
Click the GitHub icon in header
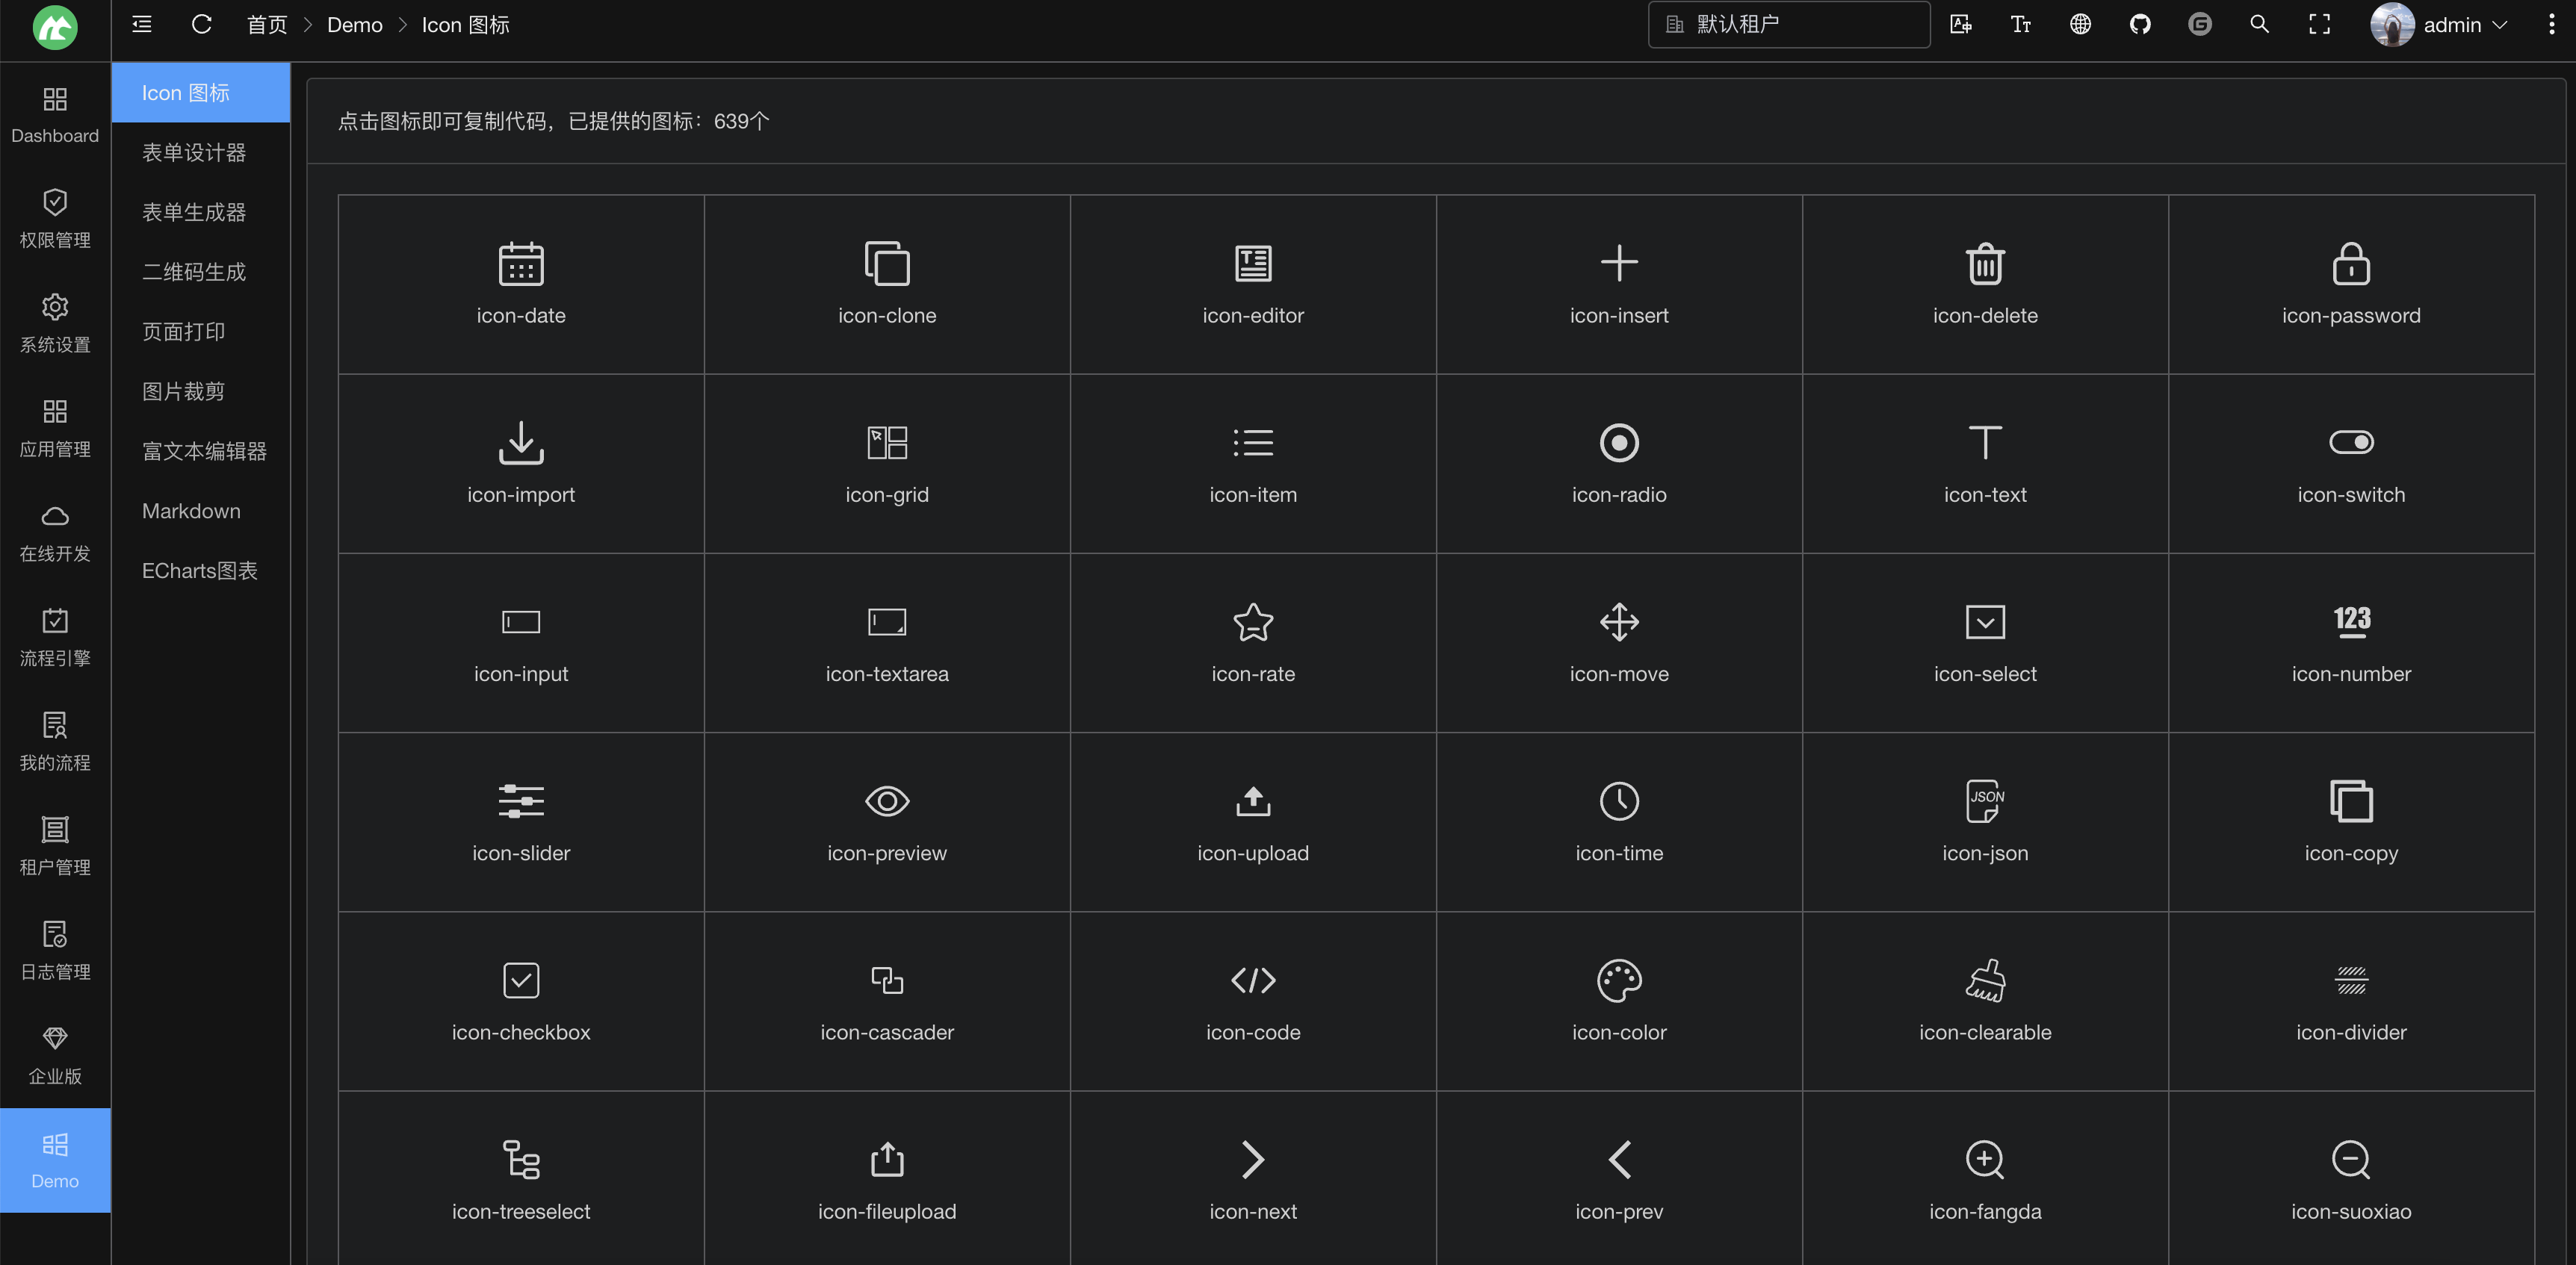[2139, 24]
